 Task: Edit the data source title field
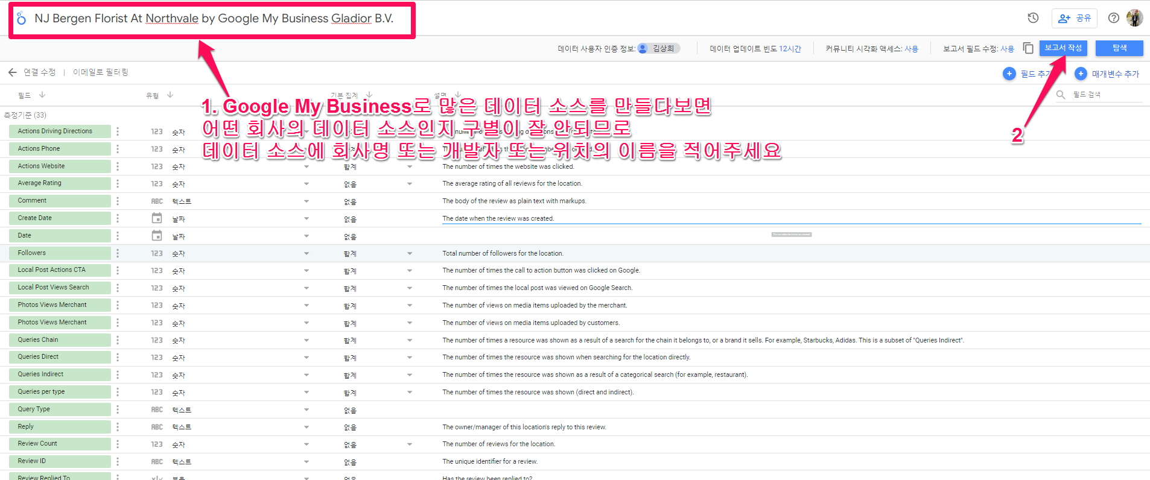click(214, 19)
